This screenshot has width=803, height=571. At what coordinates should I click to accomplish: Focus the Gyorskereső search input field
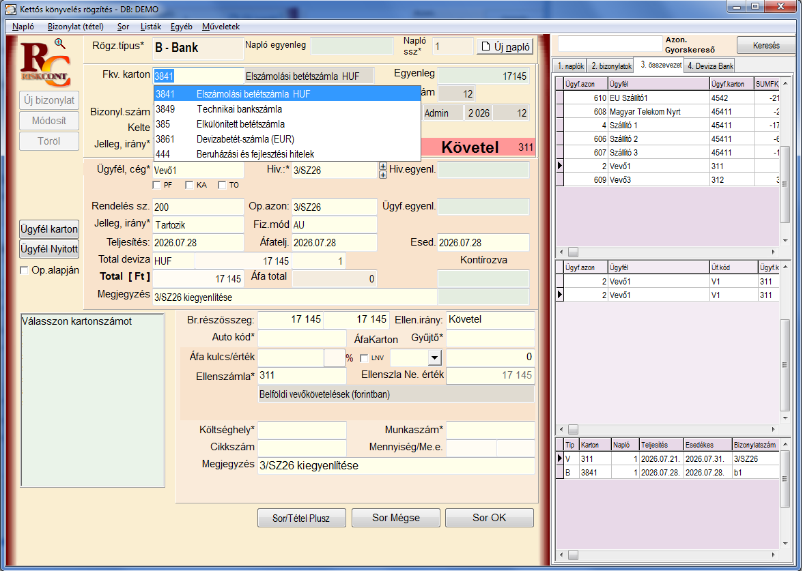click(x=609, y=44)
